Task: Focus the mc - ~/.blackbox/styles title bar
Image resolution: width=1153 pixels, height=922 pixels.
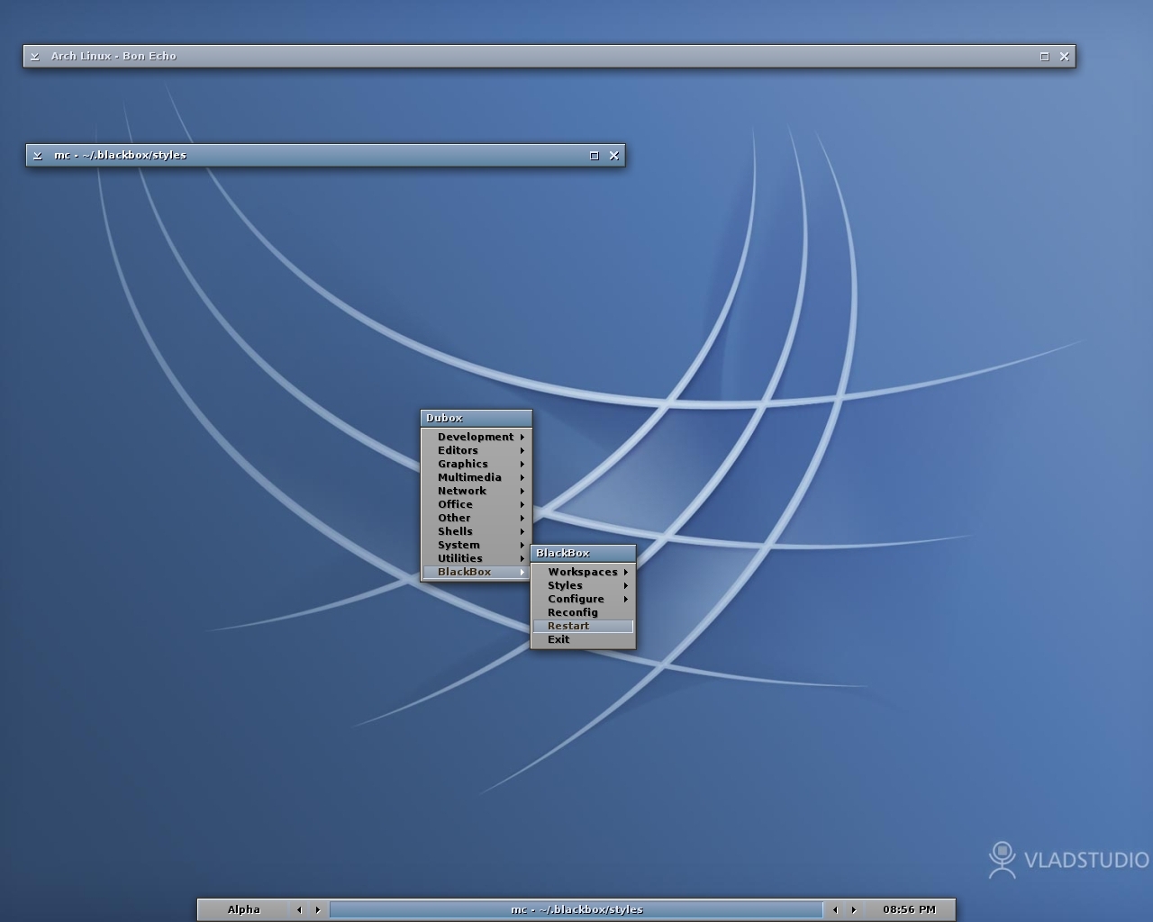Action: pos(325,155)
